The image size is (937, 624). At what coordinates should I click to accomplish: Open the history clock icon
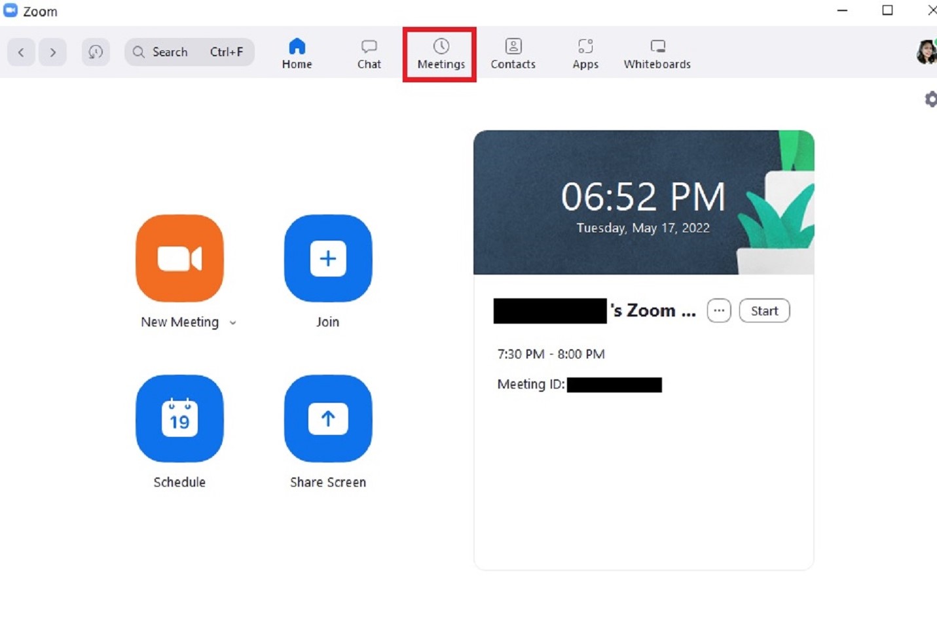(96, 52)
